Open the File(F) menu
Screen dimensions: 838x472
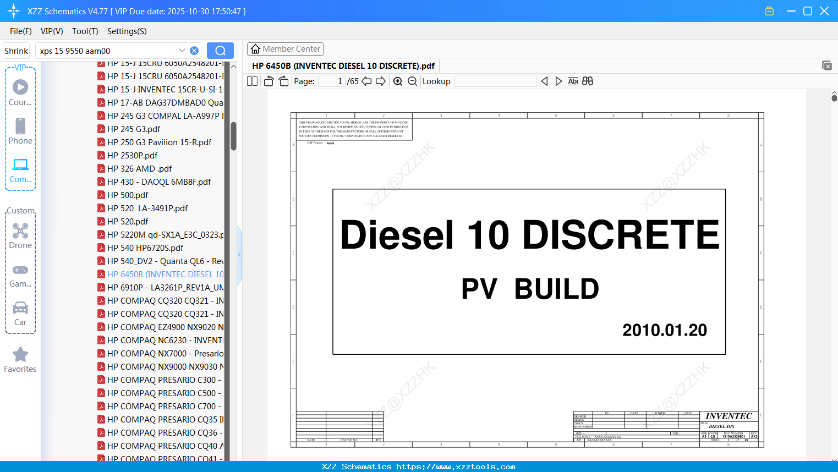coord(21,31)
